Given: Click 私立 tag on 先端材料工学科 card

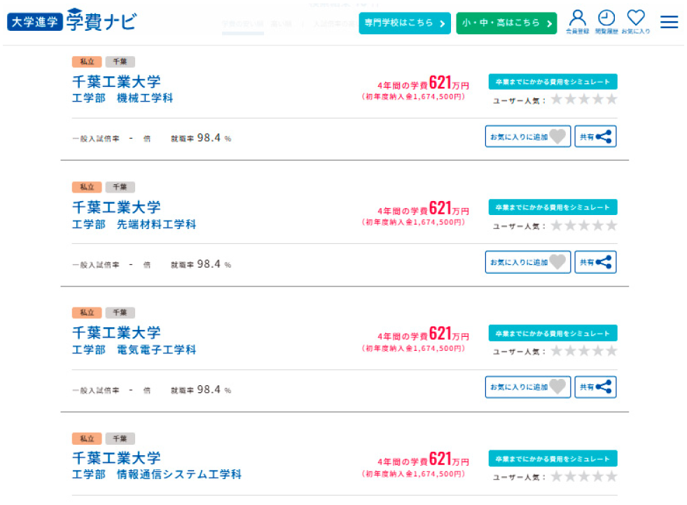Looking at the screenshot, I should (87, 187).
